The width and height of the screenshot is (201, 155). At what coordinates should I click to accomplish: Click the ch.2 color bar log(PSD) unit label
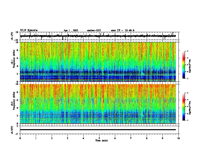(x=190, y=108)
